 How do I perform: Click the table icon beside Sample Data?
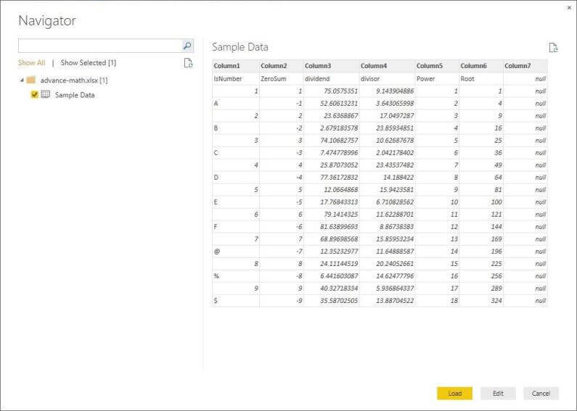[x=46, y=95]
